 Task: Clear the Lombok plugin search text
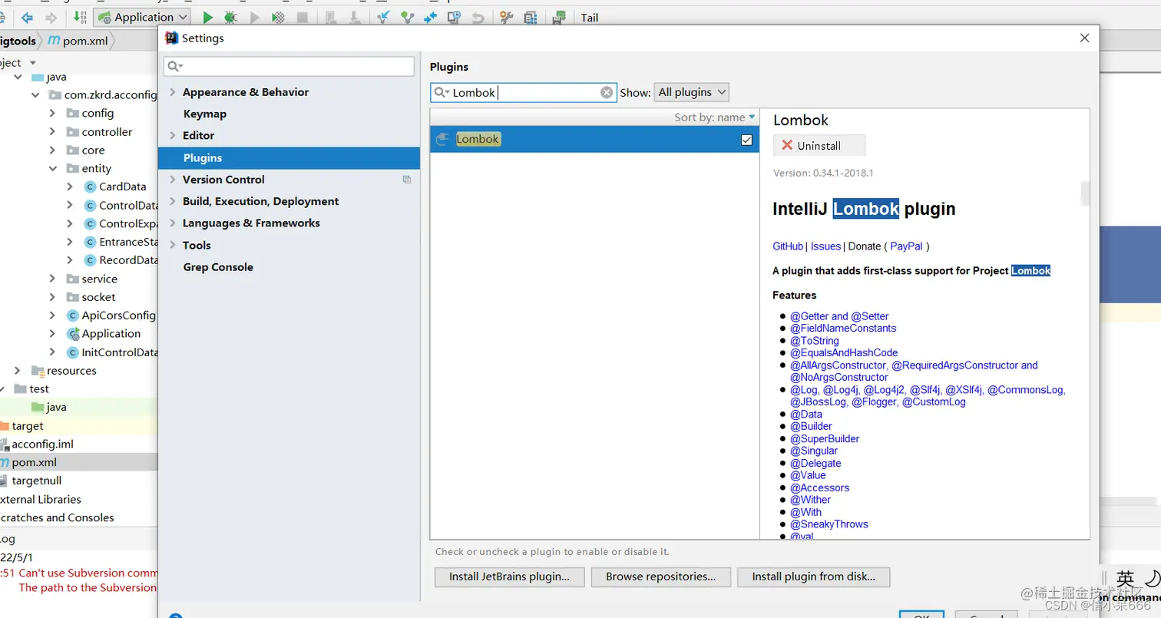607,92
